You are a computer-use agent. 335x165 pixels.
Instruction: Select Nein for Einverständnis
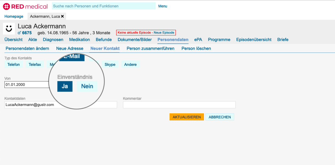coord(87,86)
